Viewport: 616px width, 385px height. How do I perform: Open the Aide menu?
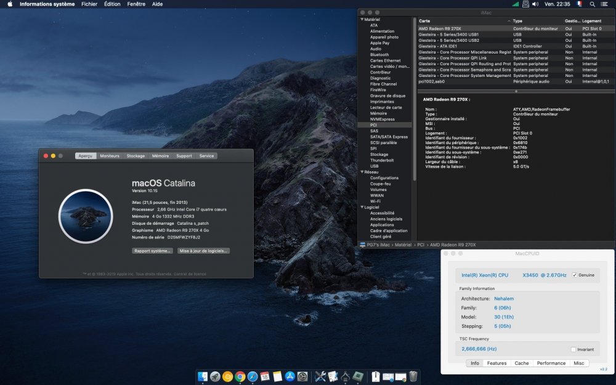tap(157, 4)
